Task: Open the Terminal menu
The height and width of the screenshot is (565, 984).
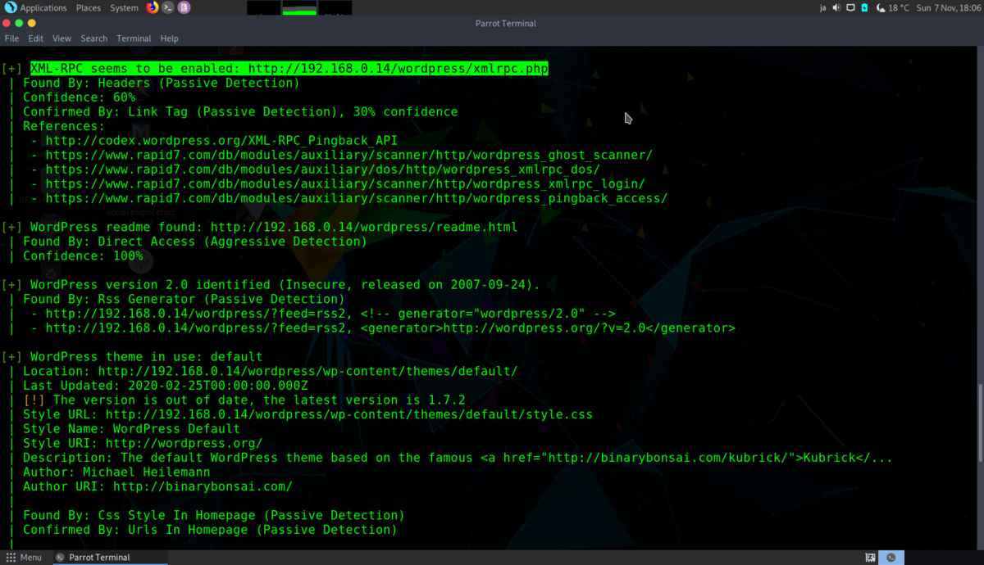Action: point(134,38)
